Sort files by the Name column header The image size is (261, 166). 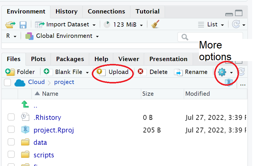50,93
